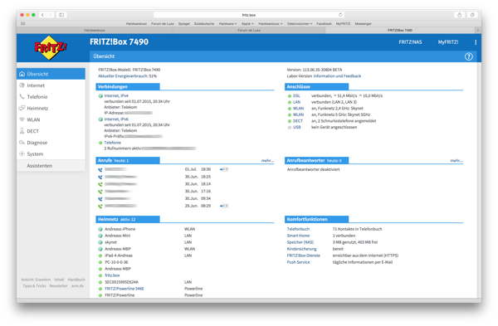Image resolution: width=498 pixels, height=326 pixels.
Task: Click the skynet device entry
Action: pyautogui.click(x=111, y=242)
